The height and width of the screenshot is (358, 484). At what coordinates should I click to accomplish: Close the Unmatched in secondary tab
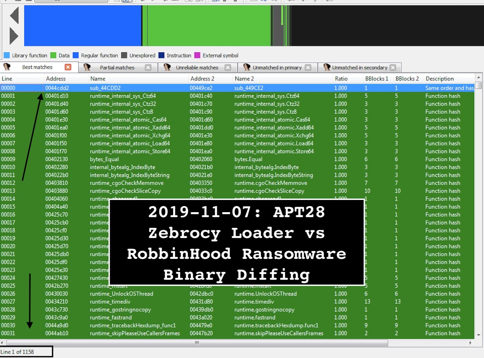[393, 68]
